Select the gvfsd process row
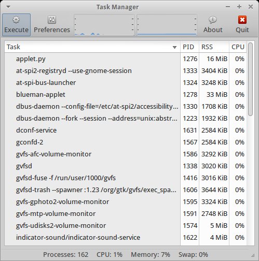The image size is (259, 261). pyautogui.click(x=126, y=166)
